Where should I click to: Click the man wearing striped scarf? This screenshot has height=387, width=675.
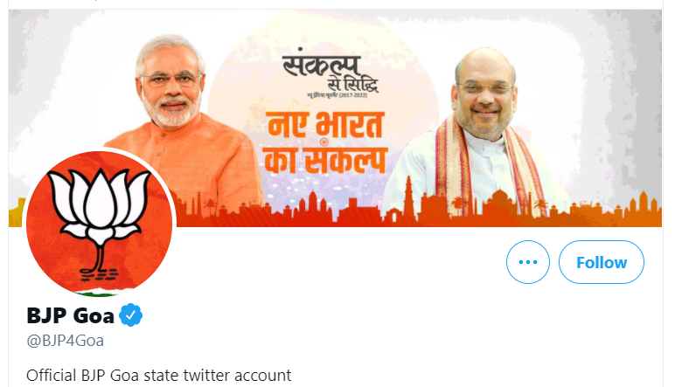point(482,134)
